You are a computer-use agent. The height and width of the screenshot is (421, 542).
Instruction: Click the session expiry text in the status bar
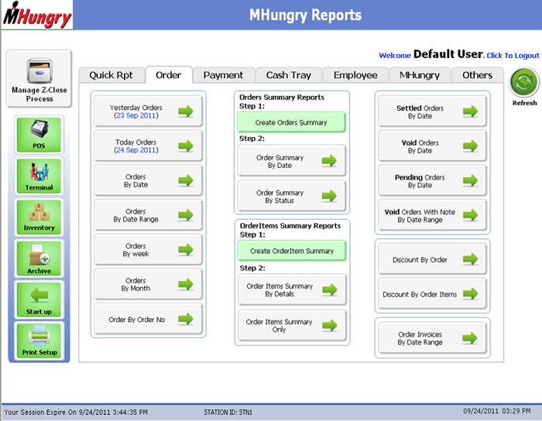pyautogui.click(x=76, y=412)
